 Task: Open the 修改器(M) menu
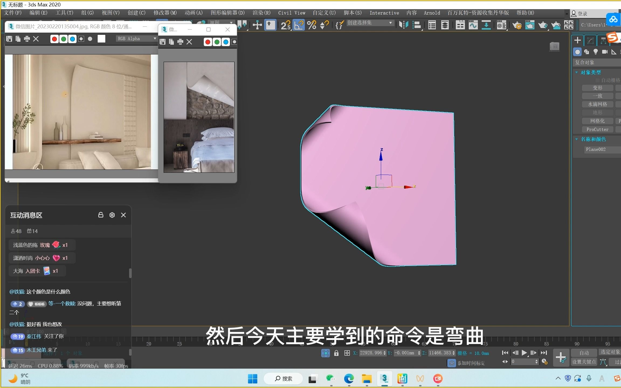[x=165, y=13]
